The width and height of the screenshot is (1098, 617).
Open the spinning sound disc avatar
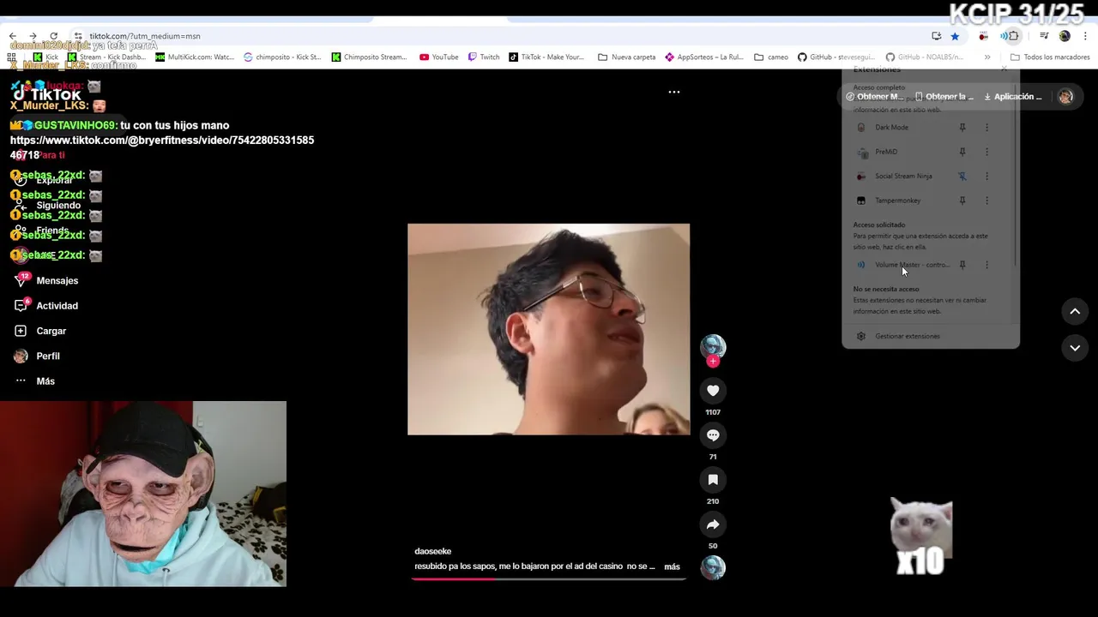point(713,567)
